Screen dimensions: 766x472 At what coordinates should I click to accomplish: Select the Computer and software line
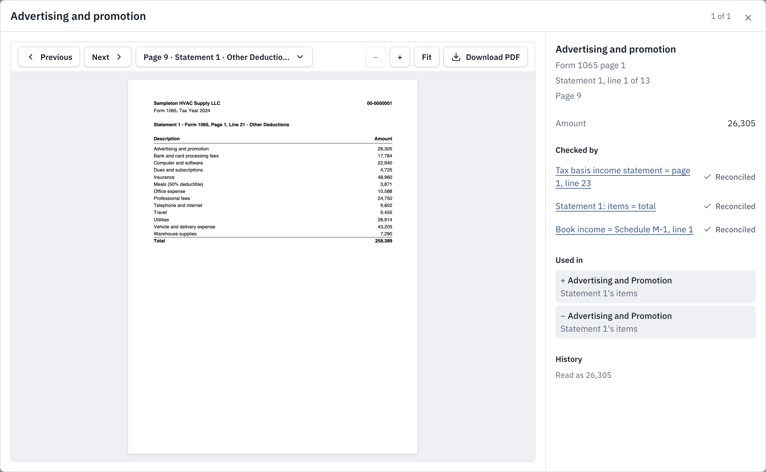point(273,163)
